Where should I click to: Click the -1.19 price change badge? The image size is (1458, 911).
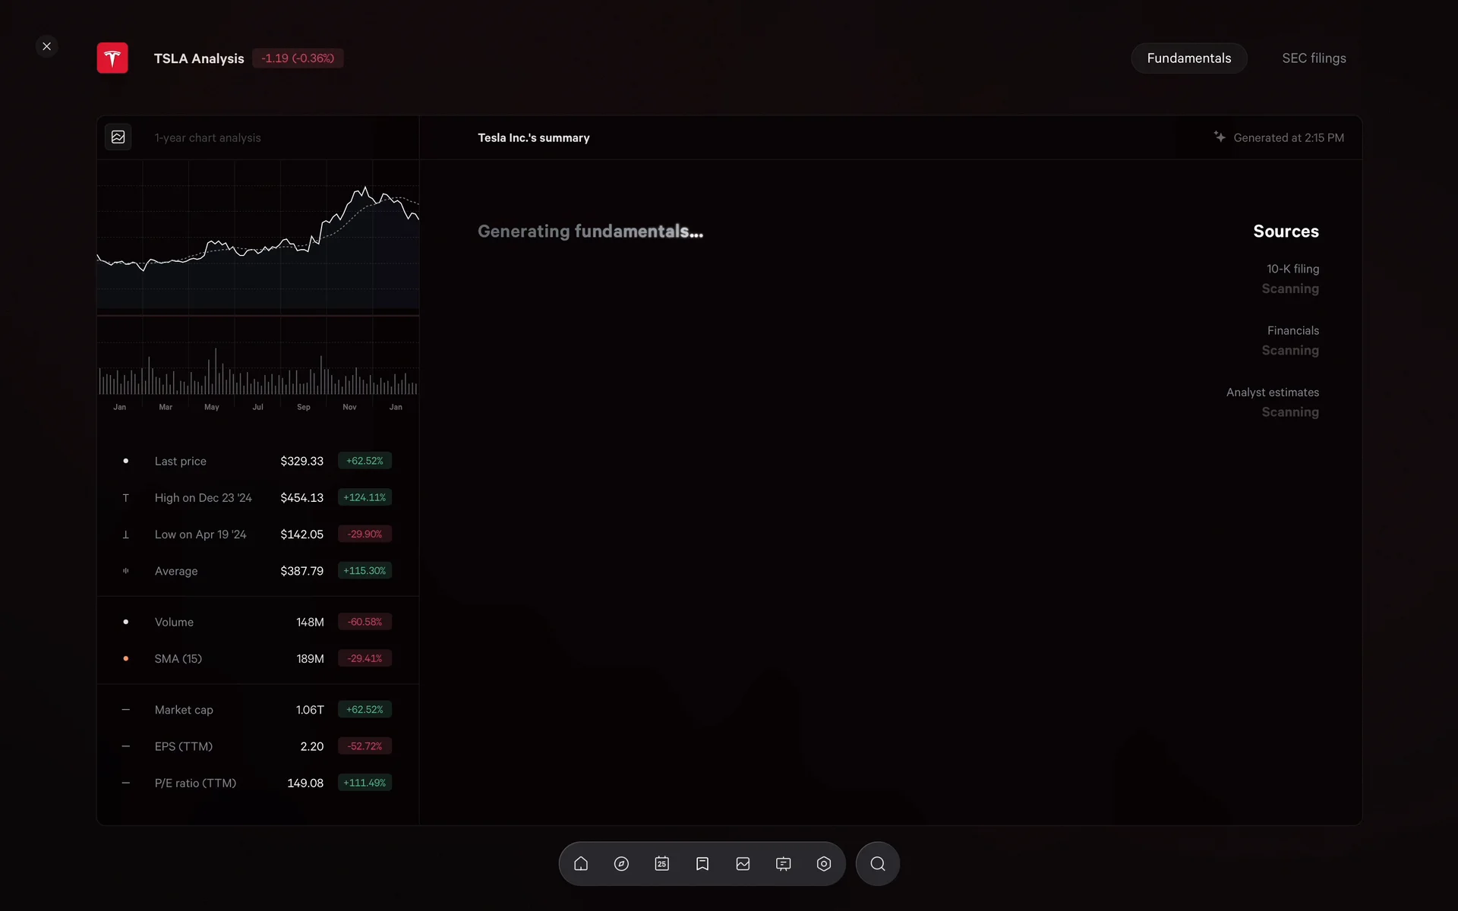click(298, 58)
